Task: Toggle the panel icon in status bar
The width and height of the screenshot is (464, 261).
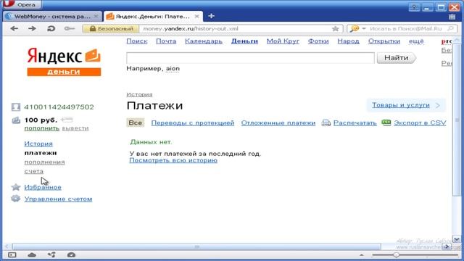Action: 12,254
